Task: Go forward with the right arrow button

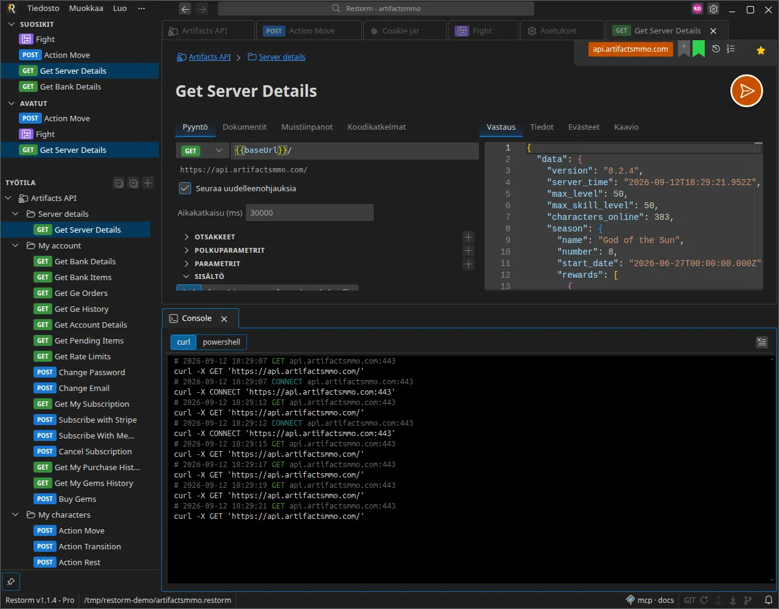Action: (203, 9)
